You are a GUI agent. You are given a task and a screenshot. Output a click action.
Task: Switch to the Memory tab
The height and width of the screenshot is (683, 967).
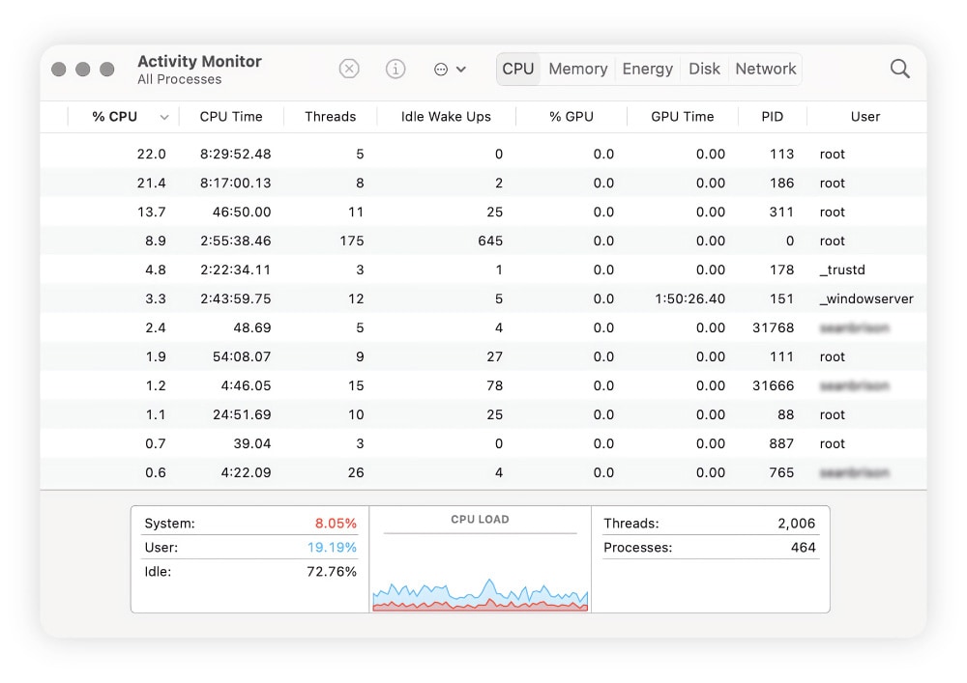[x=577, y=69]
